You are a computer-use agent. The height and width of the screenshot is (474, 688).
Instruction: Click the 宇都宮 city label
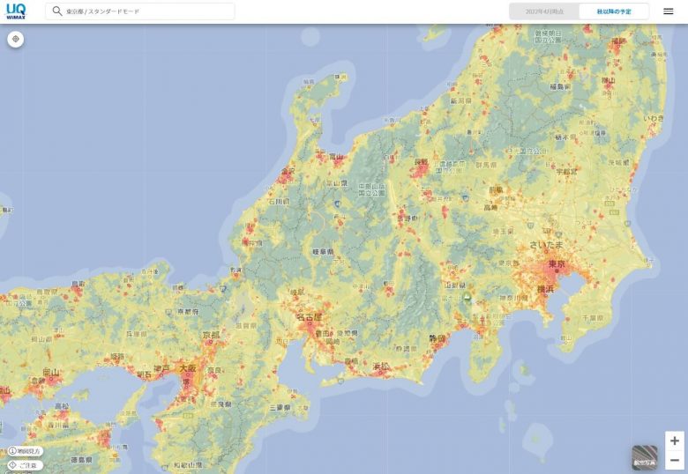566,172
